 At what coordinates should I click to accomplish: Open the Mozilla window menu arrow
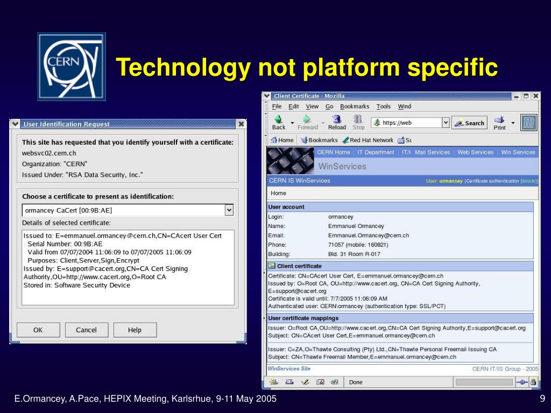click(267, 96)
